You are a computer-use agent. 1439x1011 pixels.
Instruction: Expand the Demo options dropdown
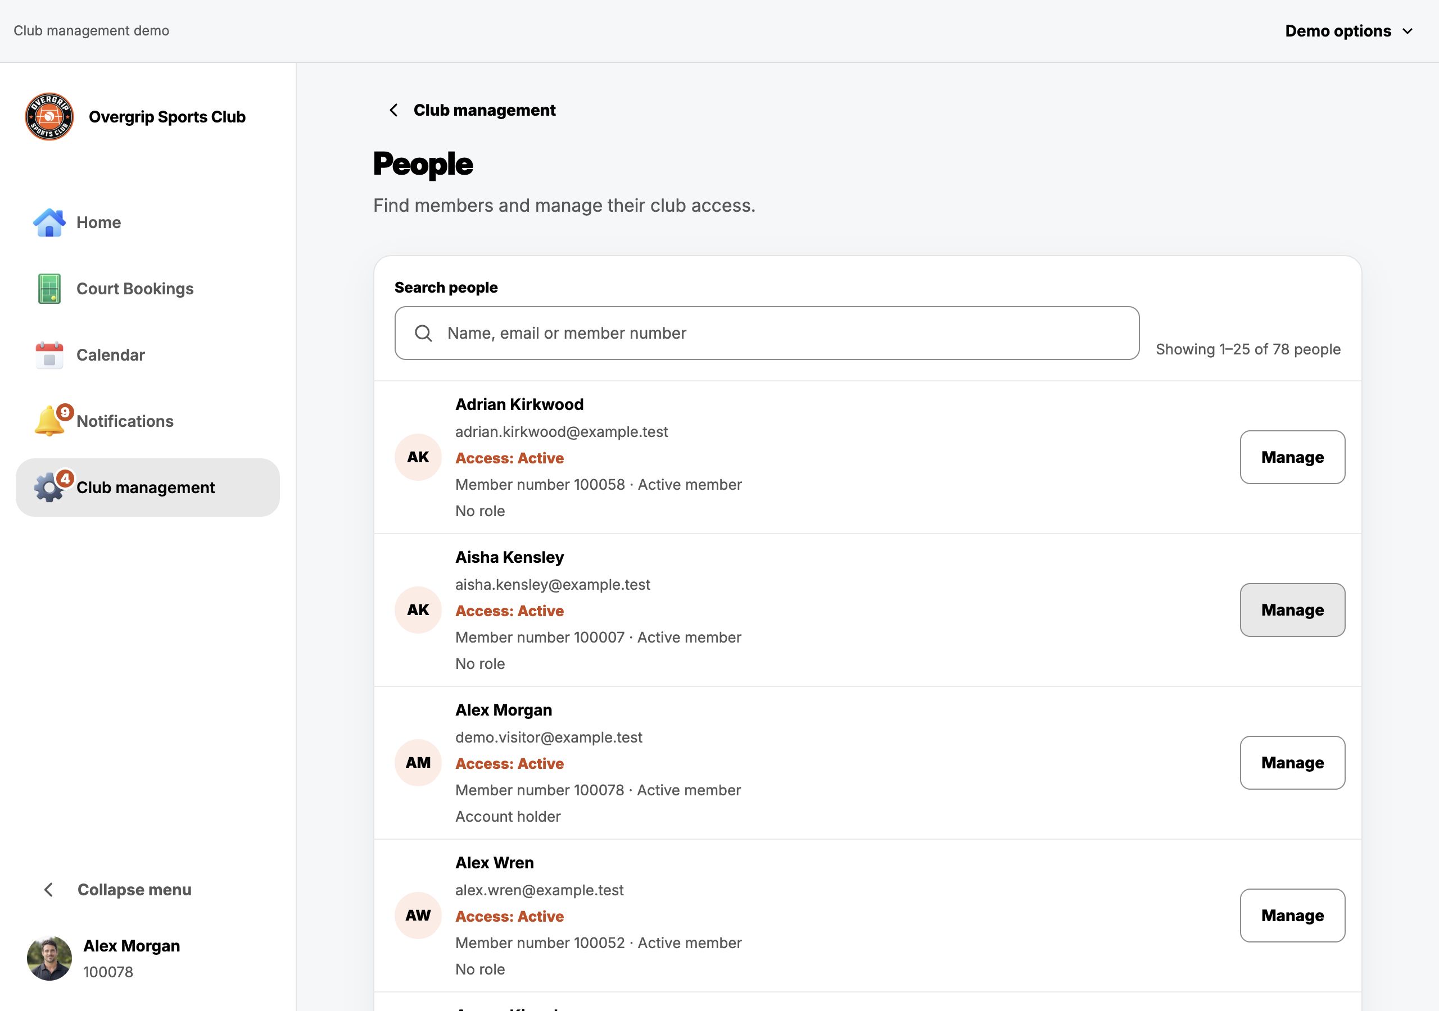point(1349,31)
